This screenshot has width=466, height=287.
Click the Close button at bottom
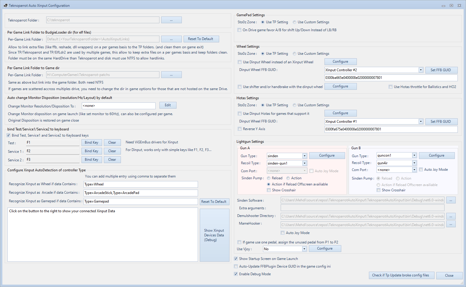click(x=449, y=276)
